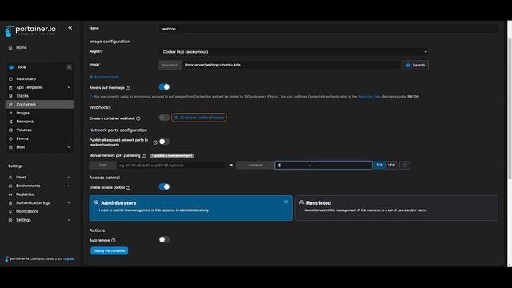Open the Registries View link

369,97
